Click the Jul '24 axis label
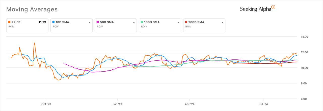Image resolution: width=323 pixels, height=111 pixels. 263,104
